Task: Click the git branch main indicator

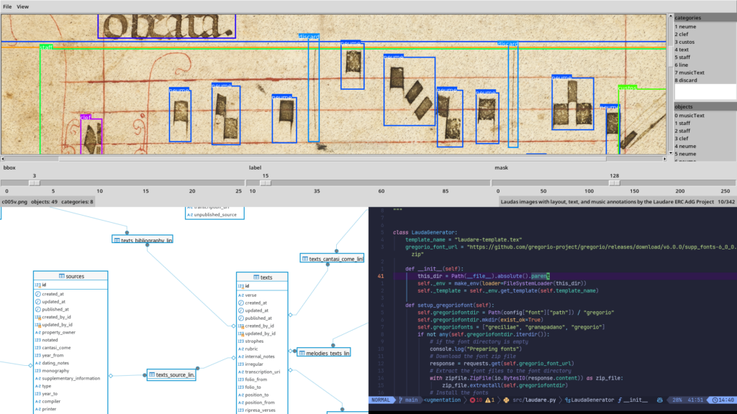Action: click(x=408, y=400)
